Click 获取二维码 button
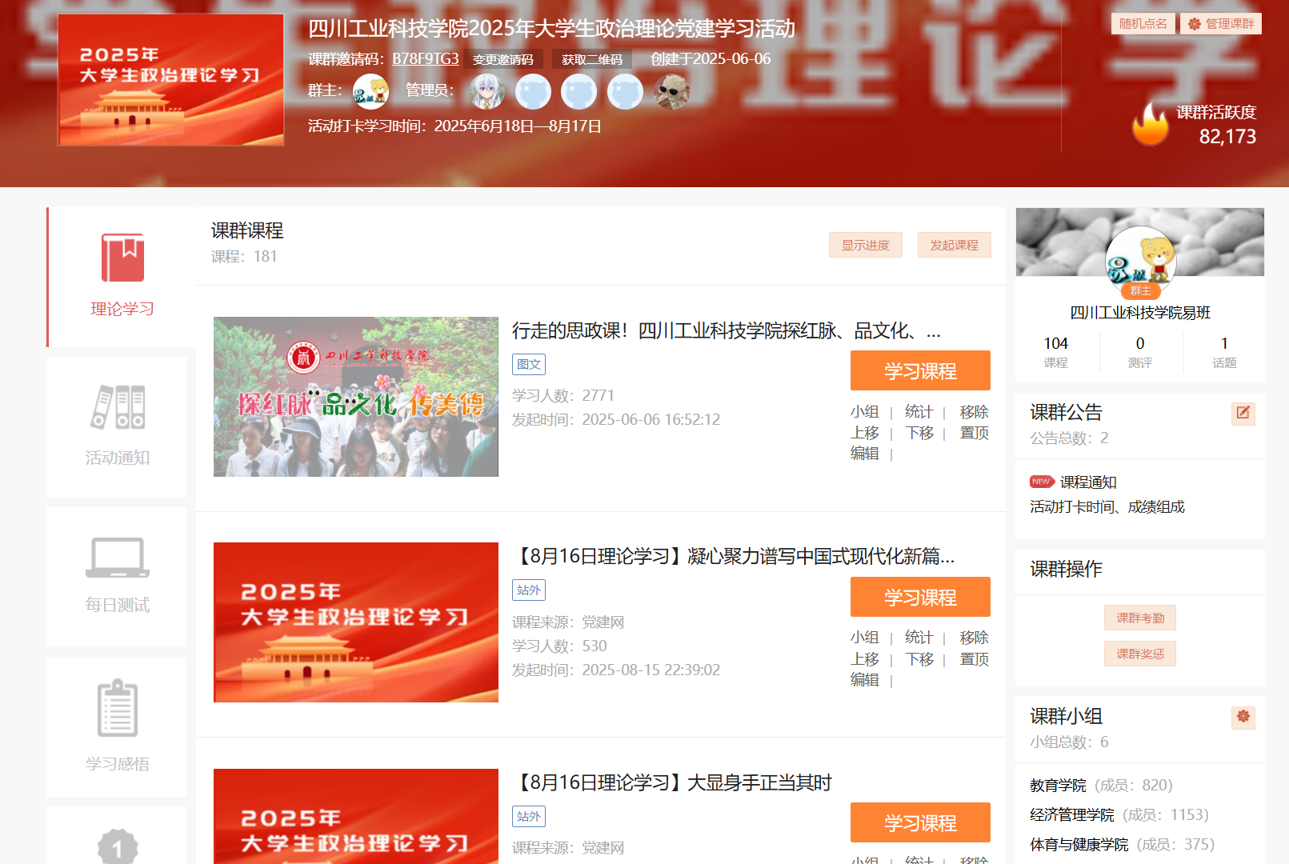Image resolution: width=1289 pixels, height=864 pixels. pos(591,59)
